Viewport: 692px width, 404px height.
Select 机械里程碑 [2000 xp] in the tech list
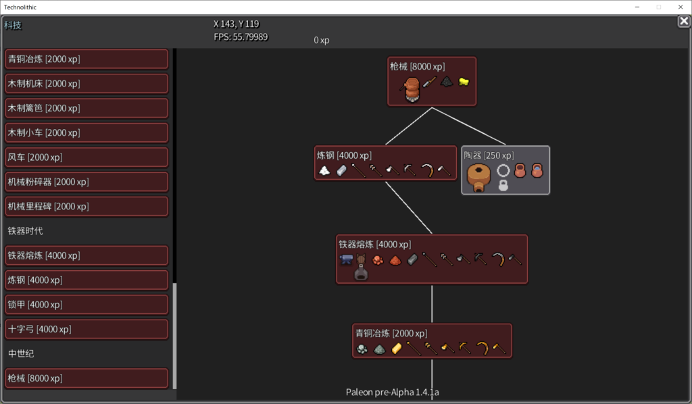pyautogui.click(x=86, y=207)
